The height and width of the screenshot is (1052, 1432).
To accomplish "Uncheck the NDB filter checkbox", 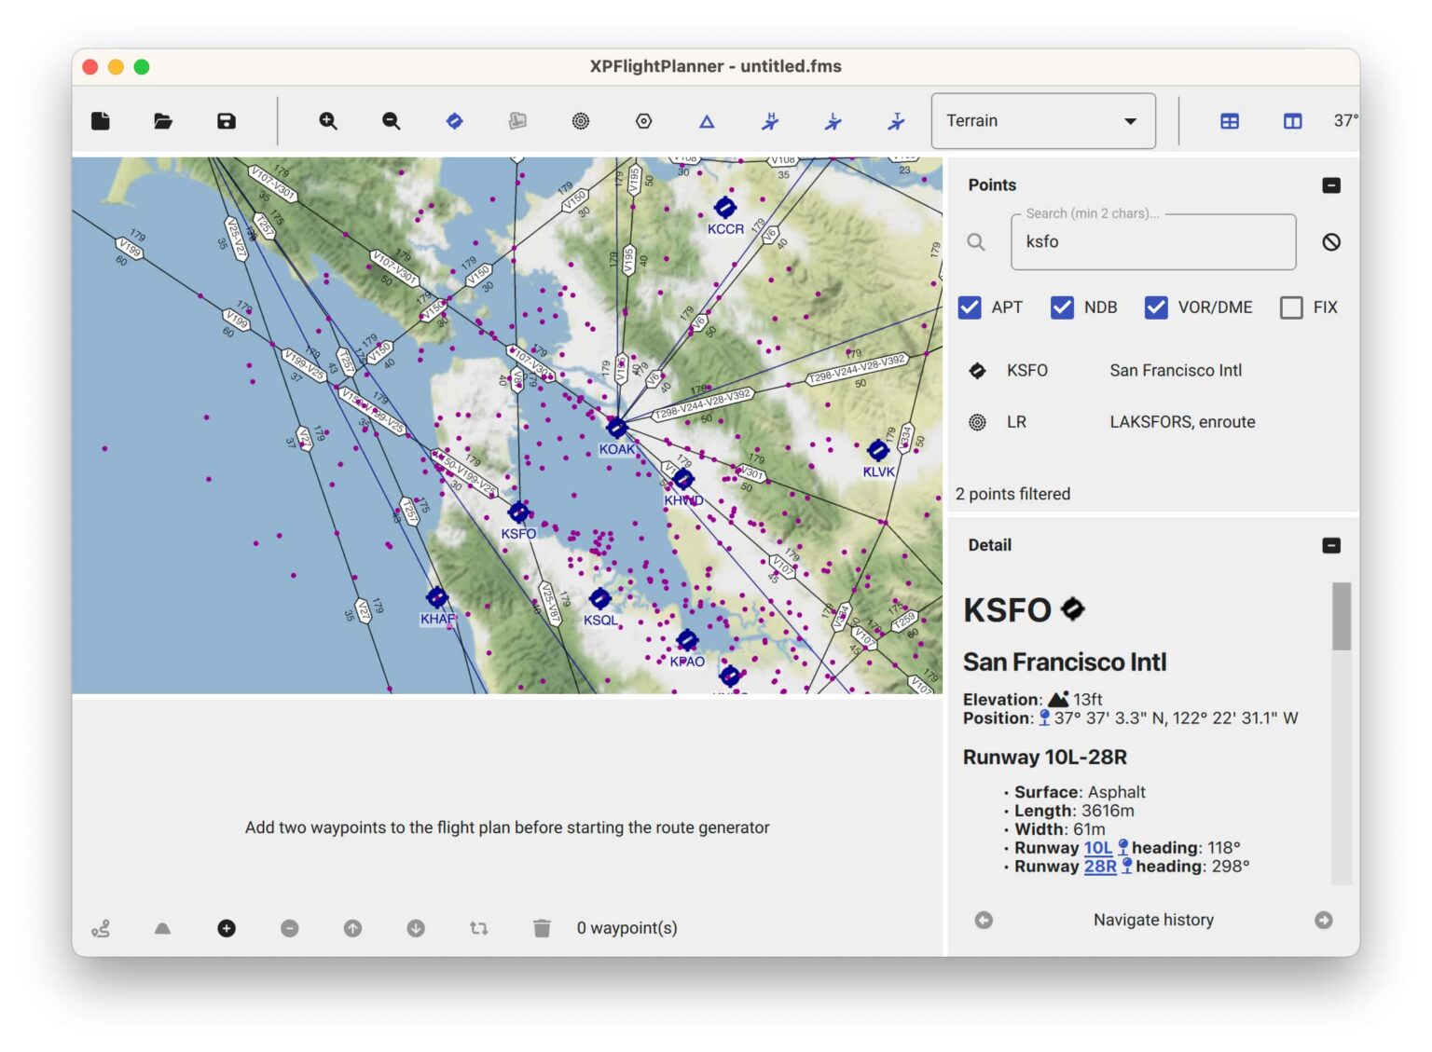I will tap(1062, 307).
